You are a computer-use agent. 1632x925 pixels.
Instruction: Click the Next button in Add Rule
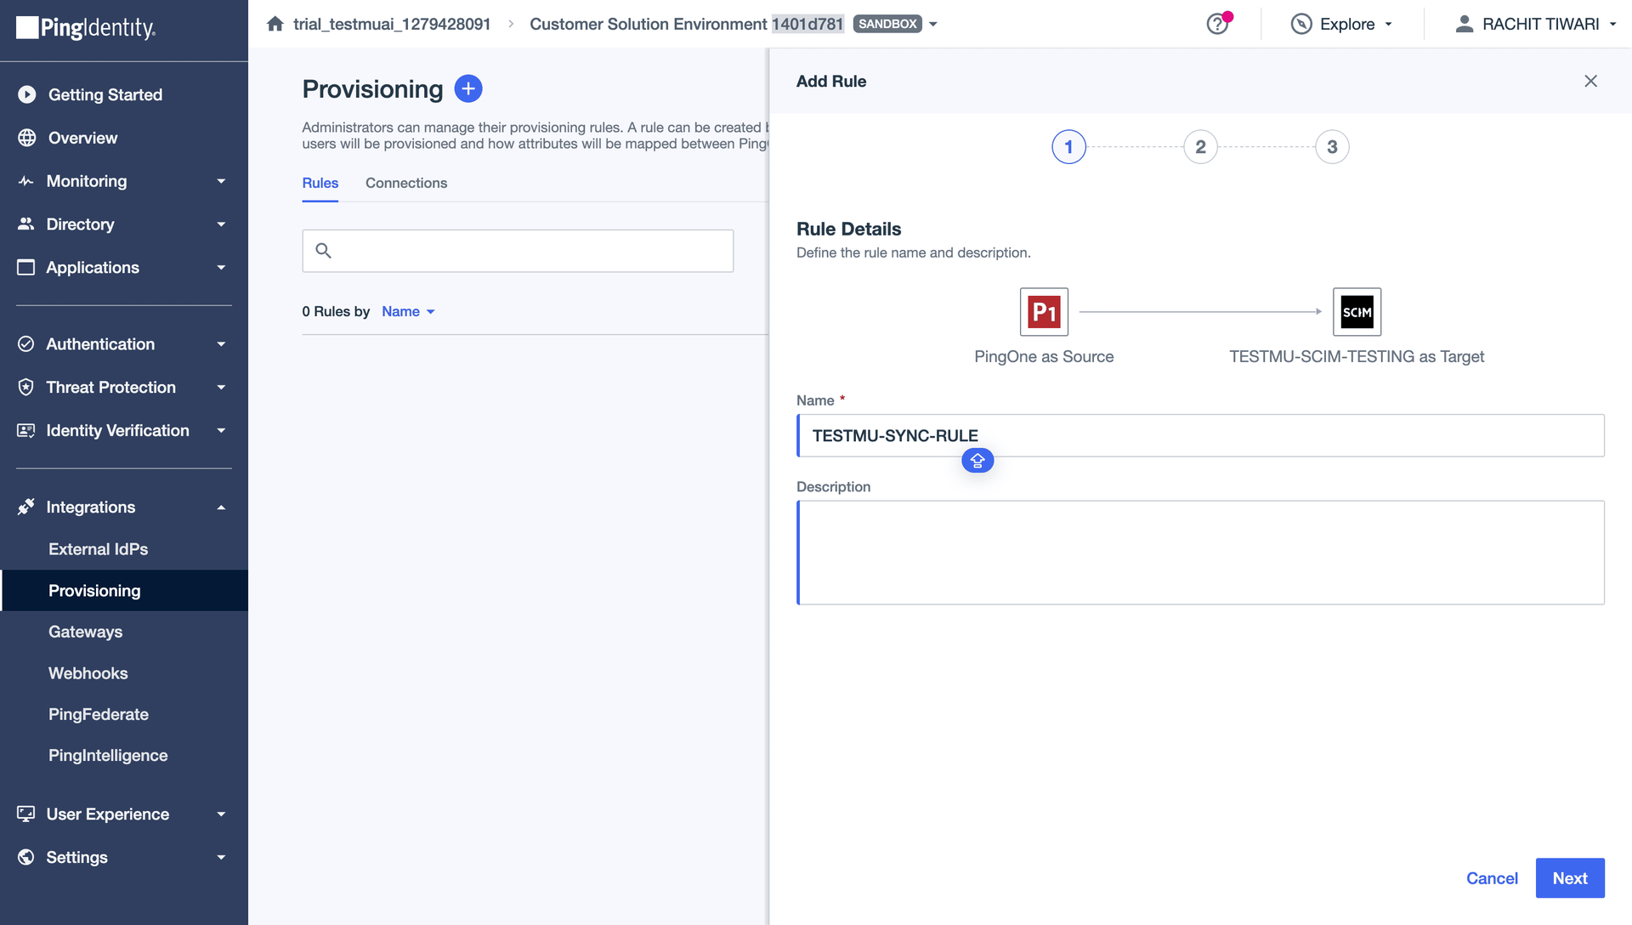(1569, 877)
